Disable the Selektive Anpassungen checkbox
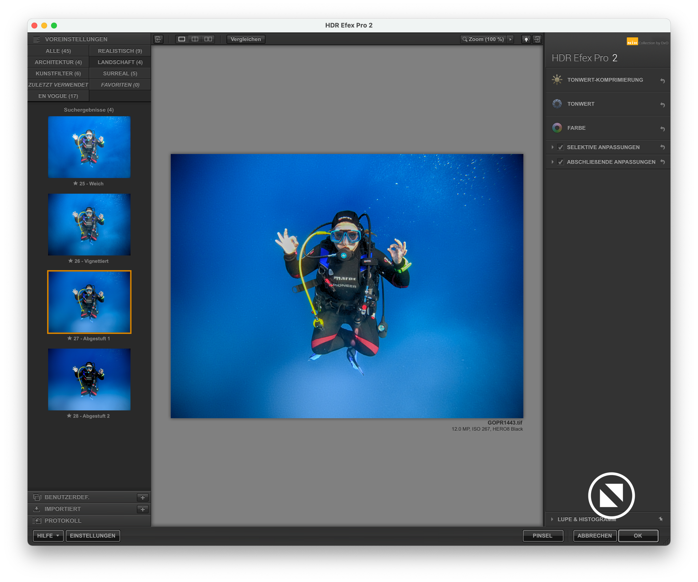 [x=560, y=147]
